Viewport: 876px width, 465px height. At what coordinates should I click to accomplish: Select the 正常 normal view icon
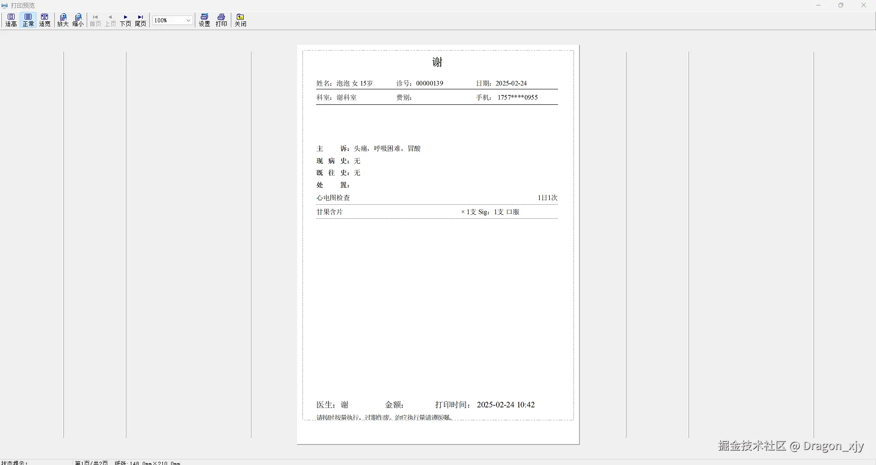(28, 20)
